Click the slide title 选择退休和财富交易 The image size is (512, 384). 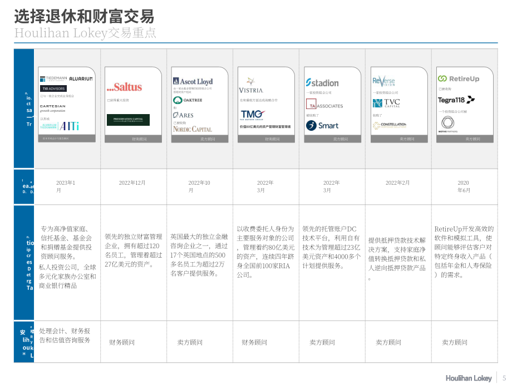[x=84, y=16]
